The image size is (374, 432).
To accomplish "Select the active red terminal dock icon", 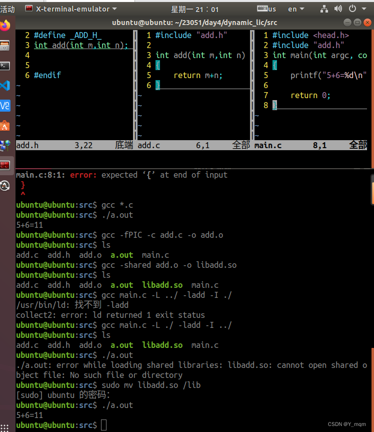I will (x=5, y=165).
